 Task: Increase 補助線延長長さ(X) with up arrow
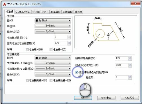(130, 57)
